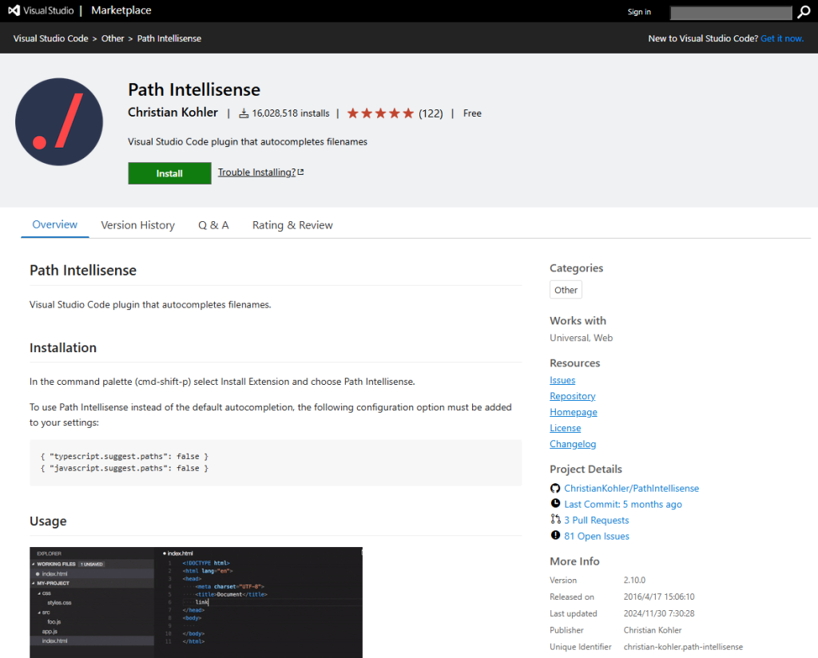Viewport: 818px width, 658px height.
Task: Click Last Commit: 5 months ago
Action: (623, 504)
